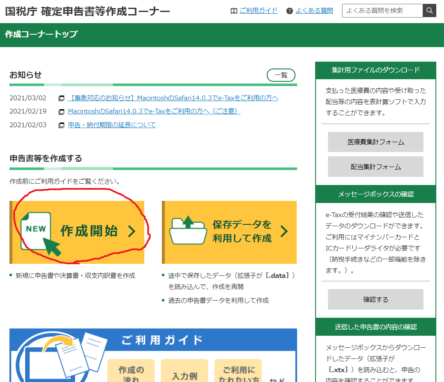Click the new-window icon beside the 2021/02/19 notice
Image resolution: width=444 pixels, height=382 pixels.
pyautogui.click(x=62, y=112)
